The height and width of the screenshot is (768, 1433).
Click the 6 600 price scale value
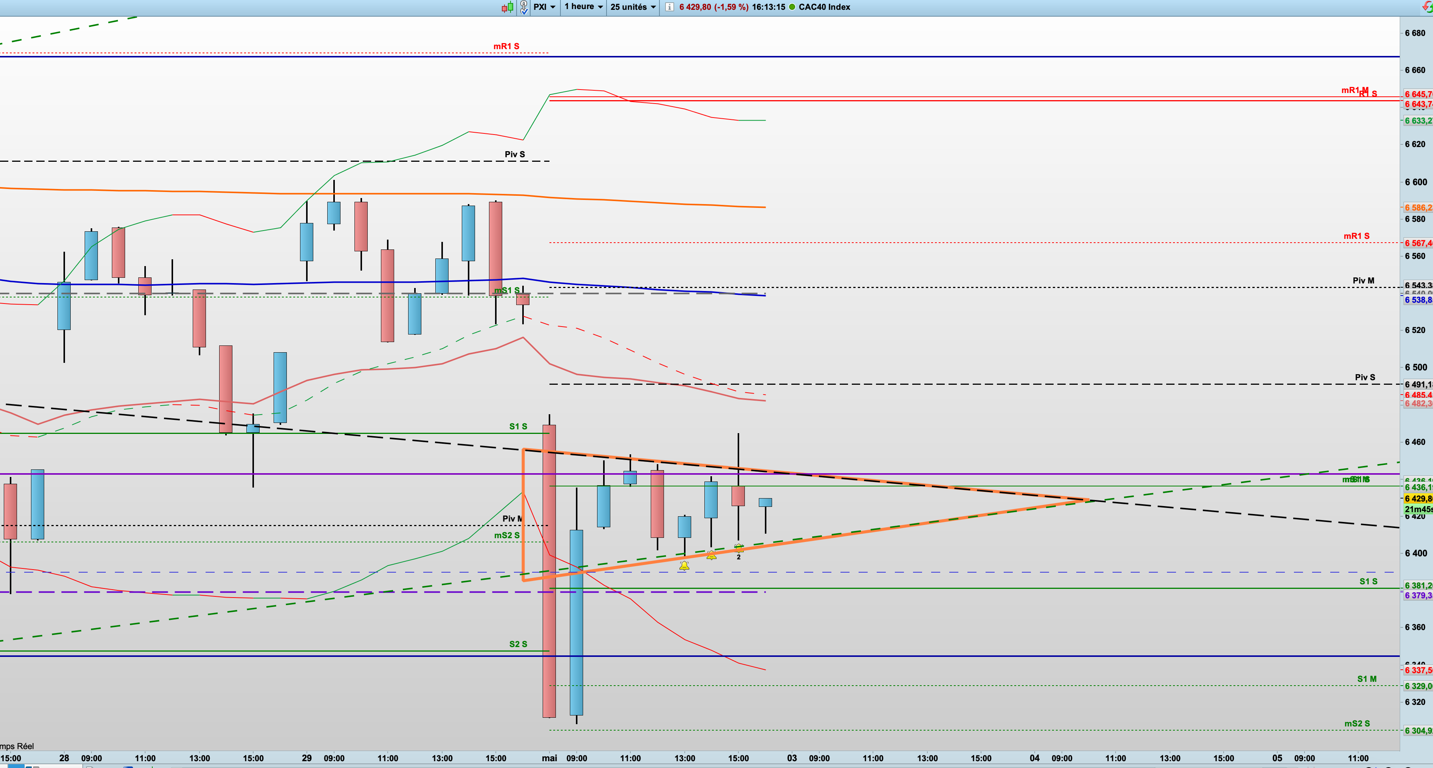click(1415, 182)
